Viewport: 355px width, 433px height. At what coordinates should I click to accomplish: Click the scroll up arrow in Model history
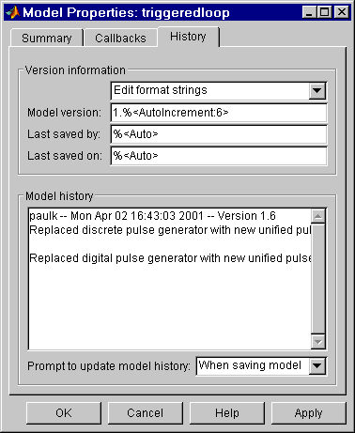[x=318, y=216]
